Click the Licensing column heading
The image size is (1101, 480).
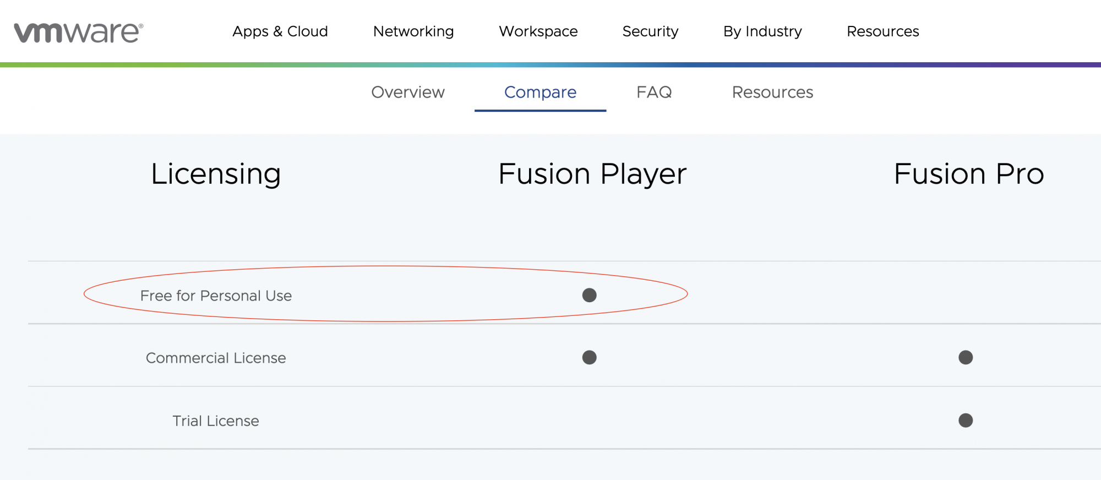216,174
